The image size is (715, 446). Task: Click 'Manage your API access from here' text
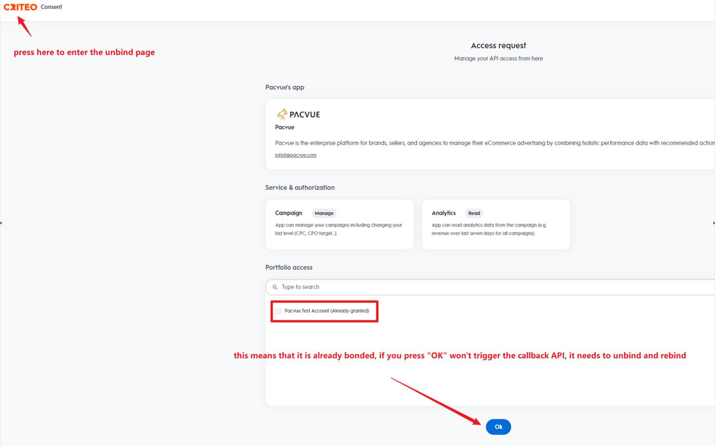[x=499, y=59]
